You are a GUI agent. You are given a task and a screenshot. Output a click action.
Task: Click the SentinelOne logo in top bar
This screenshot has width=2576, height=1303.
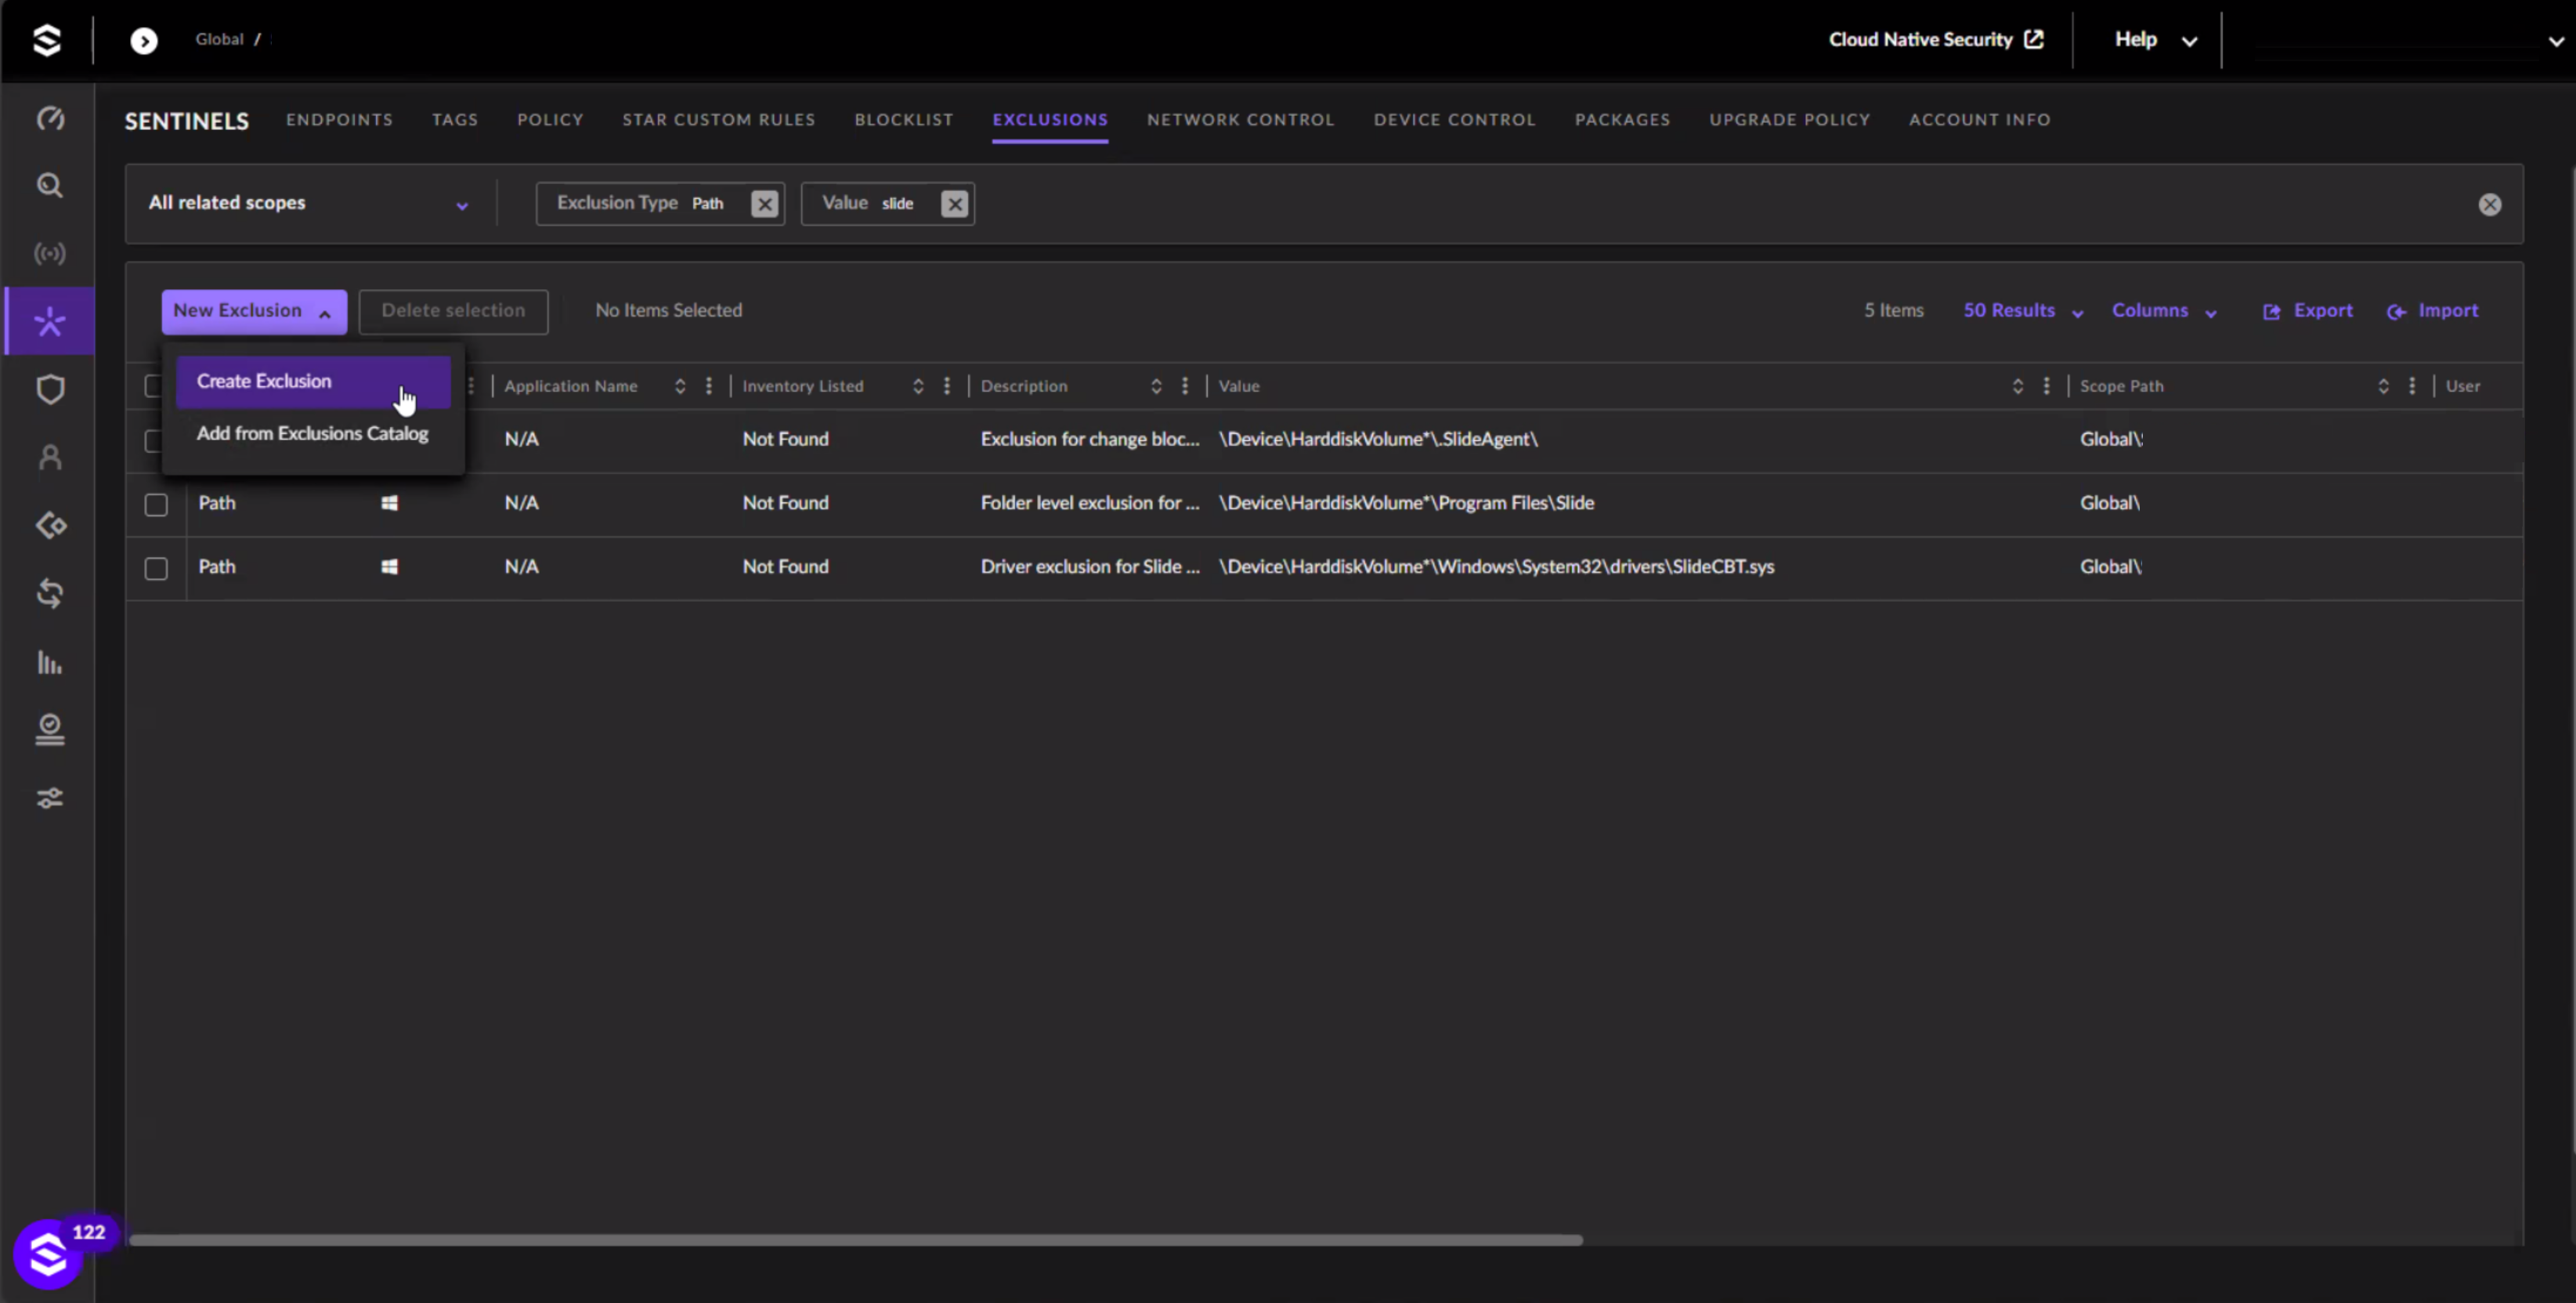tap(47, 40)
